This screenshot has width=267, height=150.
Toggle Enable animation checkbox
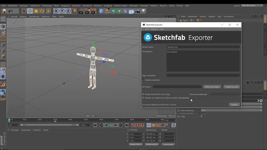click(x=143, y=80)
